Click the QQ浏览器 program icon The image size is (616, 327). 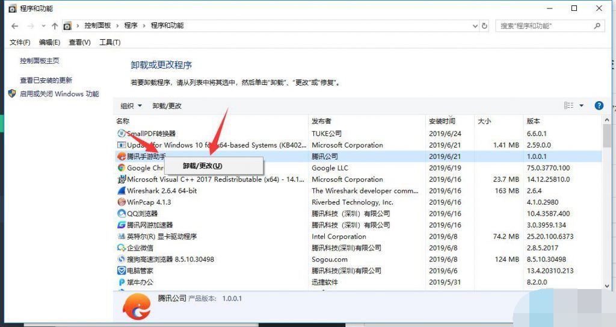pyautogui.click(x=122, y=214)
